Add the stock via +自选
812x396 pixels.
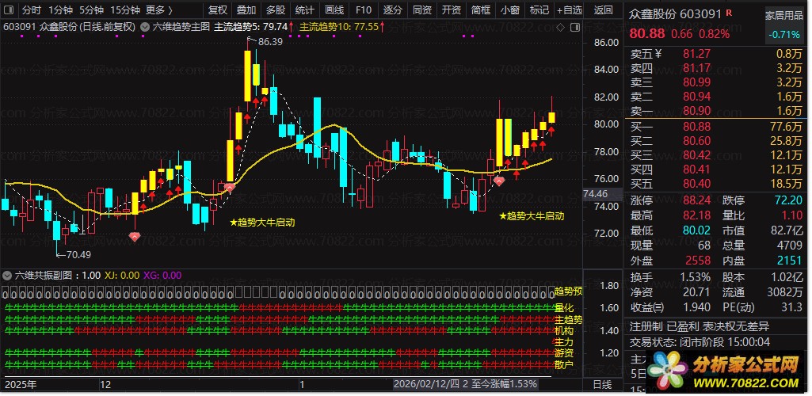point(569,10)
